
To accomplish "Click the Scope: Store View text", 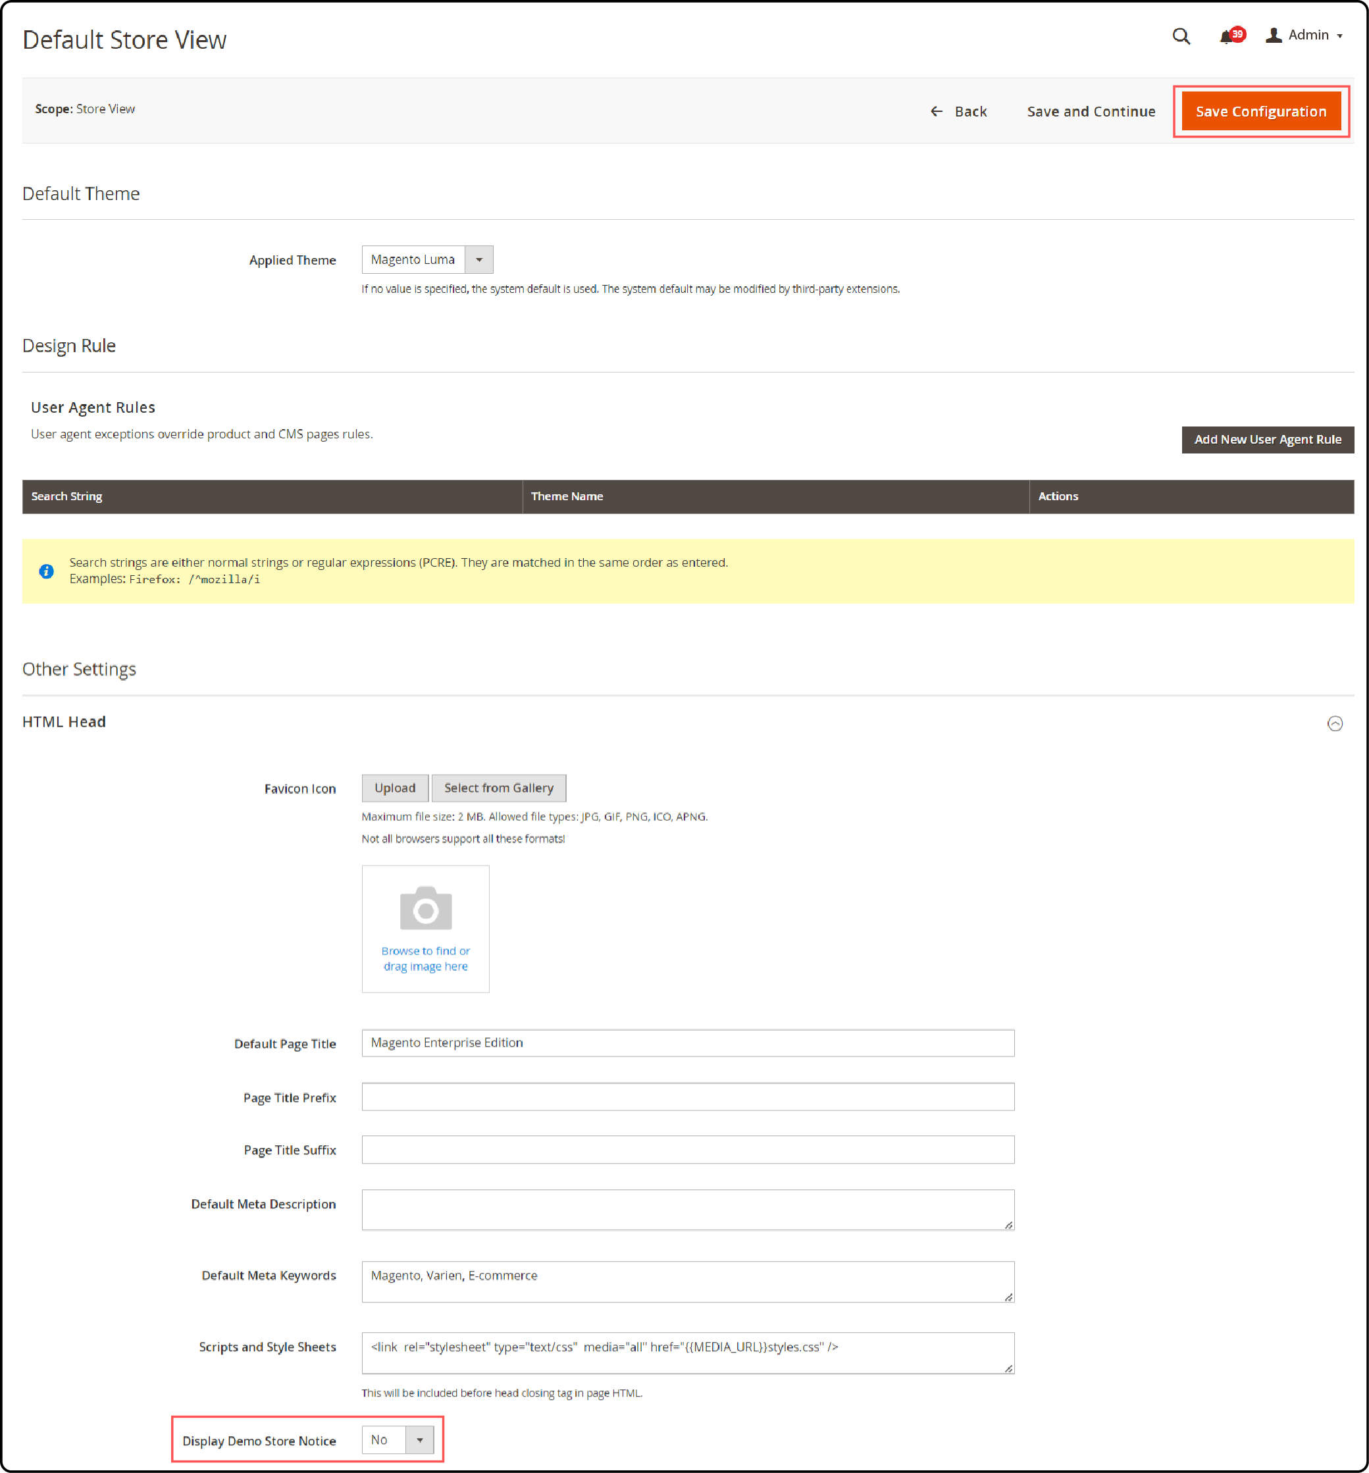I will tap(84, 109).
